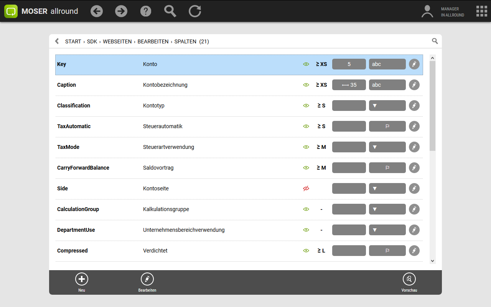
Task: Toggle visibility eye for Key column
Action: [306, 64]
